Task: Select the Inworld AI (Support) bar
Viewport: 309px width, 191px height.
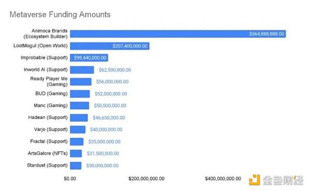Action: click(x=82, y=70)
